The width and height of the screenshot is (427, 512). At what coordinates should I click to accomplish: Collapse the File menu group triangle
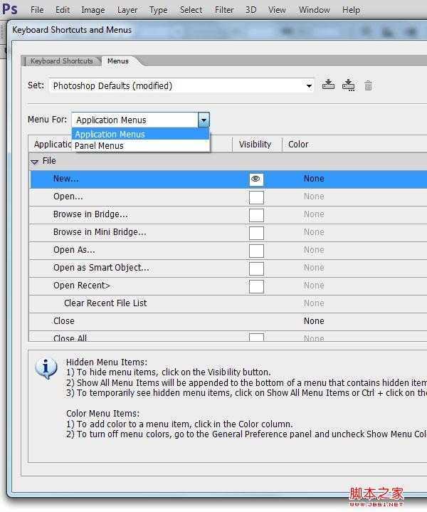tap(34, 162)
